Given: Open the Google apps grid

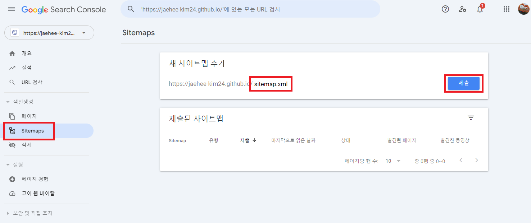Looking at the screenshot, I should pos(507,9).
